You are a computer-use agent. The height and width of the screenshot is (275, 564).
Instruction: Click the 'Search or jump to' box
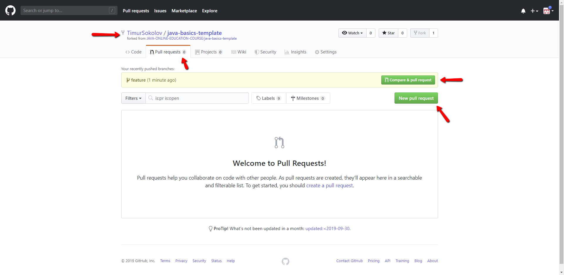(65, 11)
